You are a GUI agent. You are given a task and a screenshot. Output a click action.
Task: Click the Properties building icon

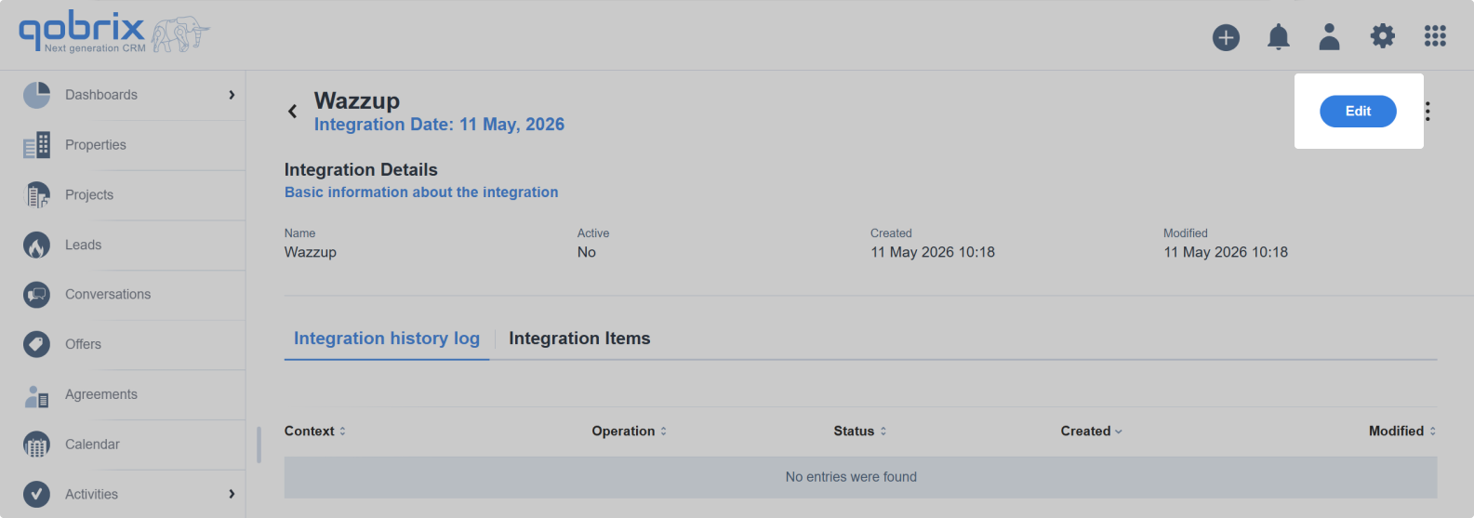(x=36, y=145)
